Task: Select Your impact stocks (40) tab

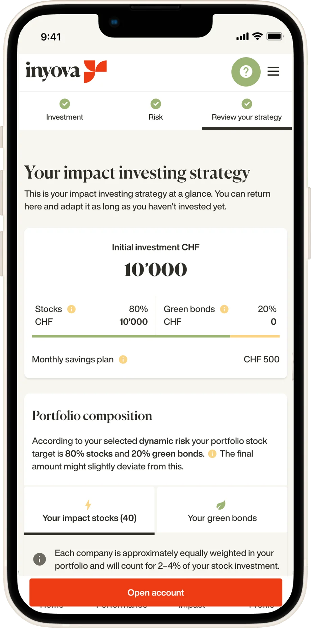Action: tap(89, 511)
